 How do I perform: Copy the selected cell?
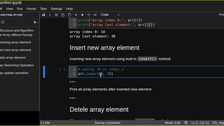[63, 15]
